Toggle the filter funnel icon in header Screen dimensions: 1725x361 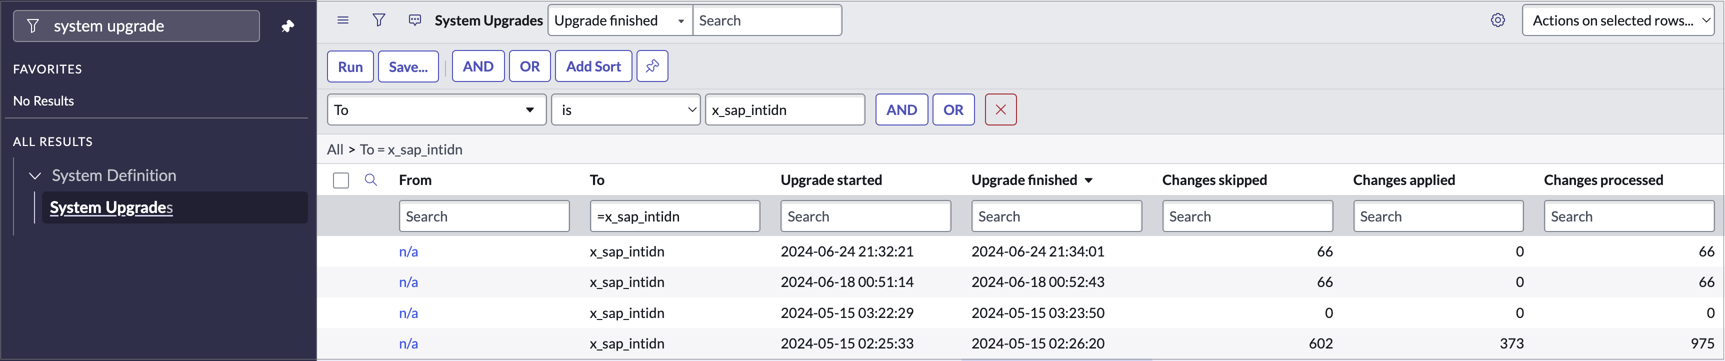[x=378, y=20]
